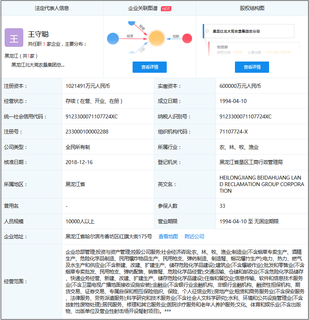Select paid-in capital 600000万元人民币

[240, 86]
